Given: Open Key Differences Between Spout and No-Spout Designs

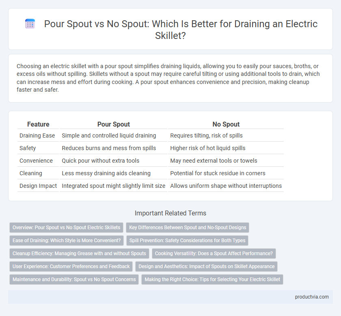Looking at the screenshot, I should coord(188,227).
